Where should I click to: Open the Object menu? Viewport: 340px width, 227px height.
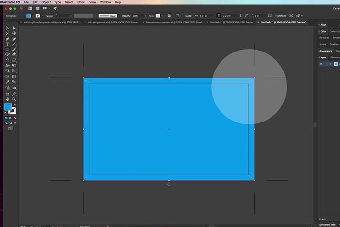[46, 2]
